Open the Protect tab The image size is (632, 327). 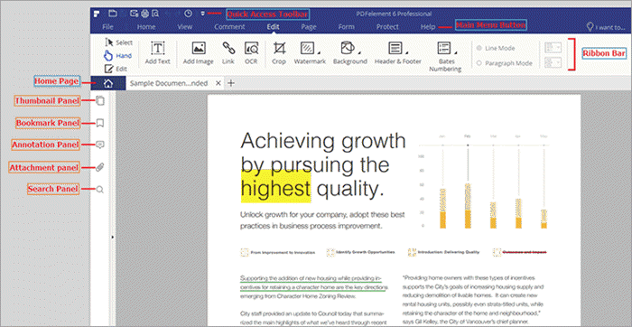(x=387, y=27)
